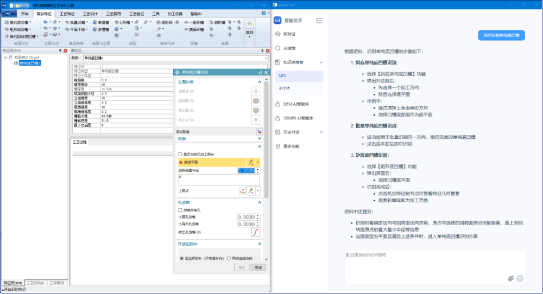Screen dimensions: 543x294
Task: Toggle the 是否去除已加工部分 checkbox
Action: coord(180,154)
